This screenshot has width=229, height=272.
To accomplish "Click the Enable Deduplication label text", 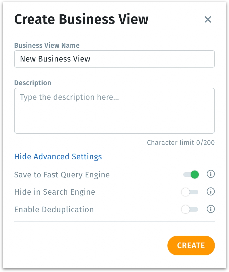I will 54,209.
